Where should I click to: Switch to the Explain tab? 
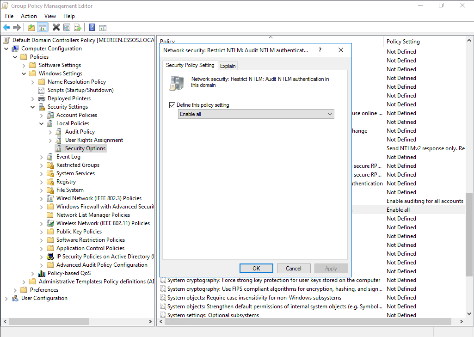(228, 66)
